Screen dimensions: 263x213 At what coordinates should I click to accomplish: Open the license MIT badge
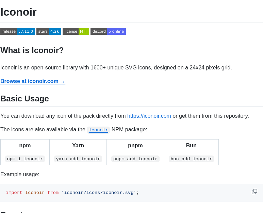click(x=76, y=31)
